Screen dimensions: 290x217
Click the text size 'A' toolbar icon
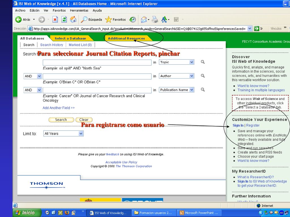(x=164, y=19)
